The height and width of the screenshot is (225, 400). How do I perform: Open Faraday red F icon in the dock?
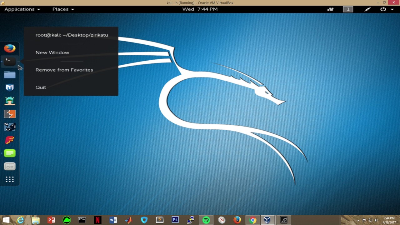click(x=10, y=140)
